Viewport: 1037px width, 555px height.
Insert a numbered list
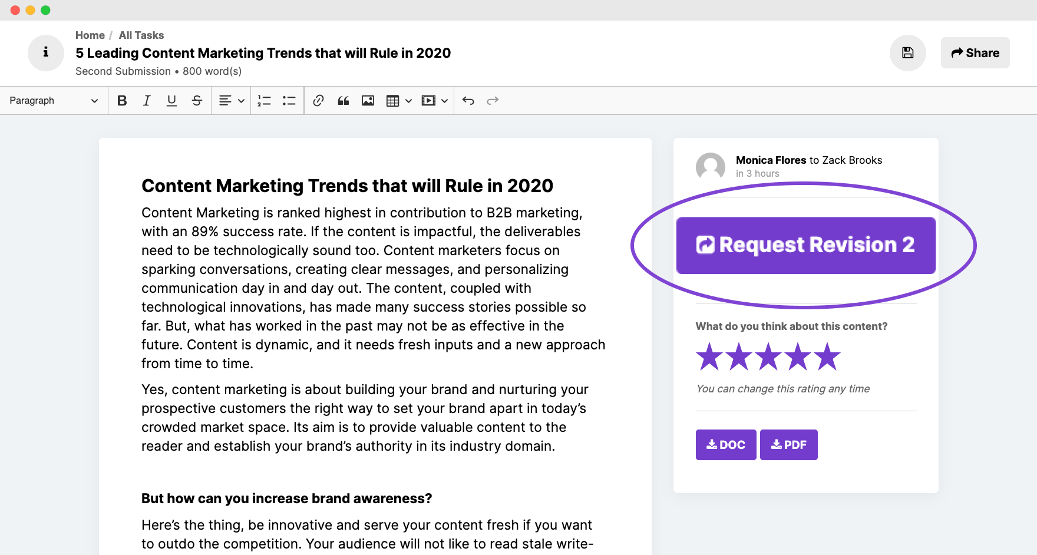(x=264, y=101)
